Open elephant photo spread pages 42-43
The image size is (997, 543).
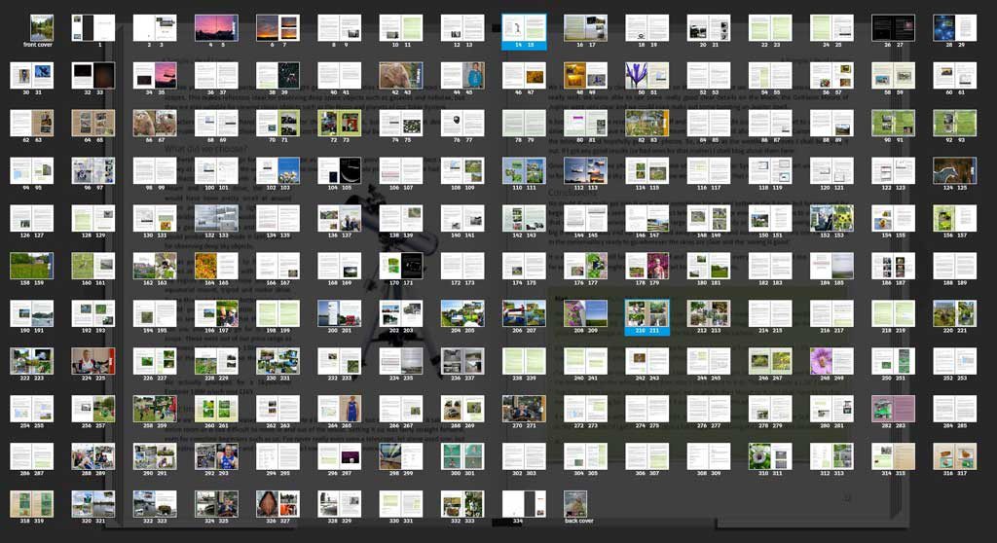(400, 76)
